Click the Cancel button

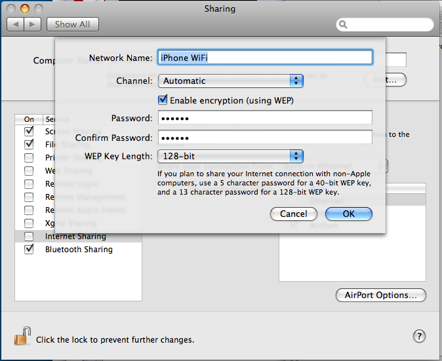(293, 214)
